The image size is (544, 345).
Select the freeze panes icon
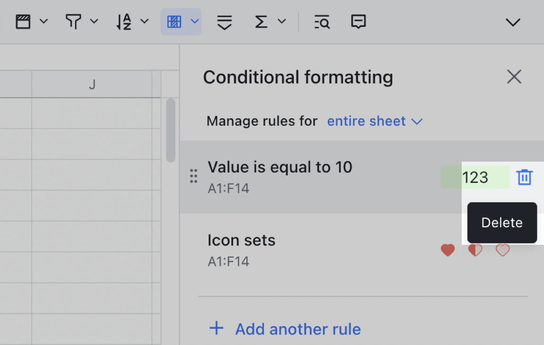click(24, 21)
